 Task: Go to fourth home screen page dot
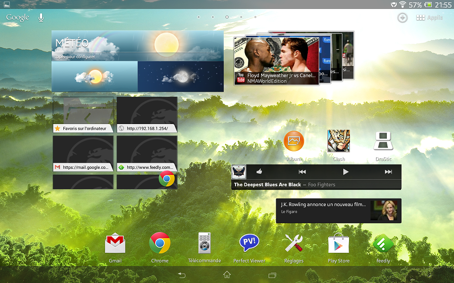[x=241, y=17]
